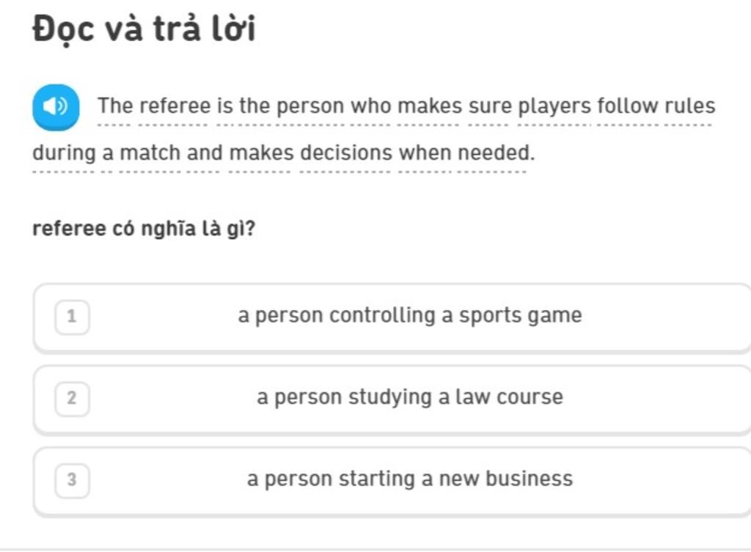Image resolution: width=751 pixels, height=552 pixels.
Task: Choose option "a person studying a law course"
Action: pos(409,397)
